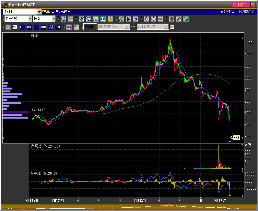This screenshot has width=258, height=211.
Task: Toggle the Log scale button
Action: pyautogui.click(x=69, y=27)
